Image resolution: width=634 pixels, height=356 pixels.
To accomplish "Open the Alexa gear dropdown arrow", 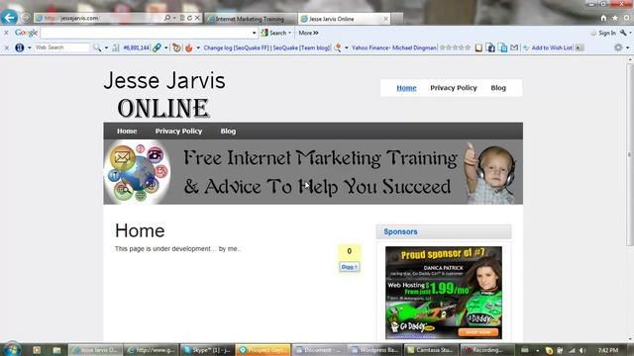I will pos(628,47).
